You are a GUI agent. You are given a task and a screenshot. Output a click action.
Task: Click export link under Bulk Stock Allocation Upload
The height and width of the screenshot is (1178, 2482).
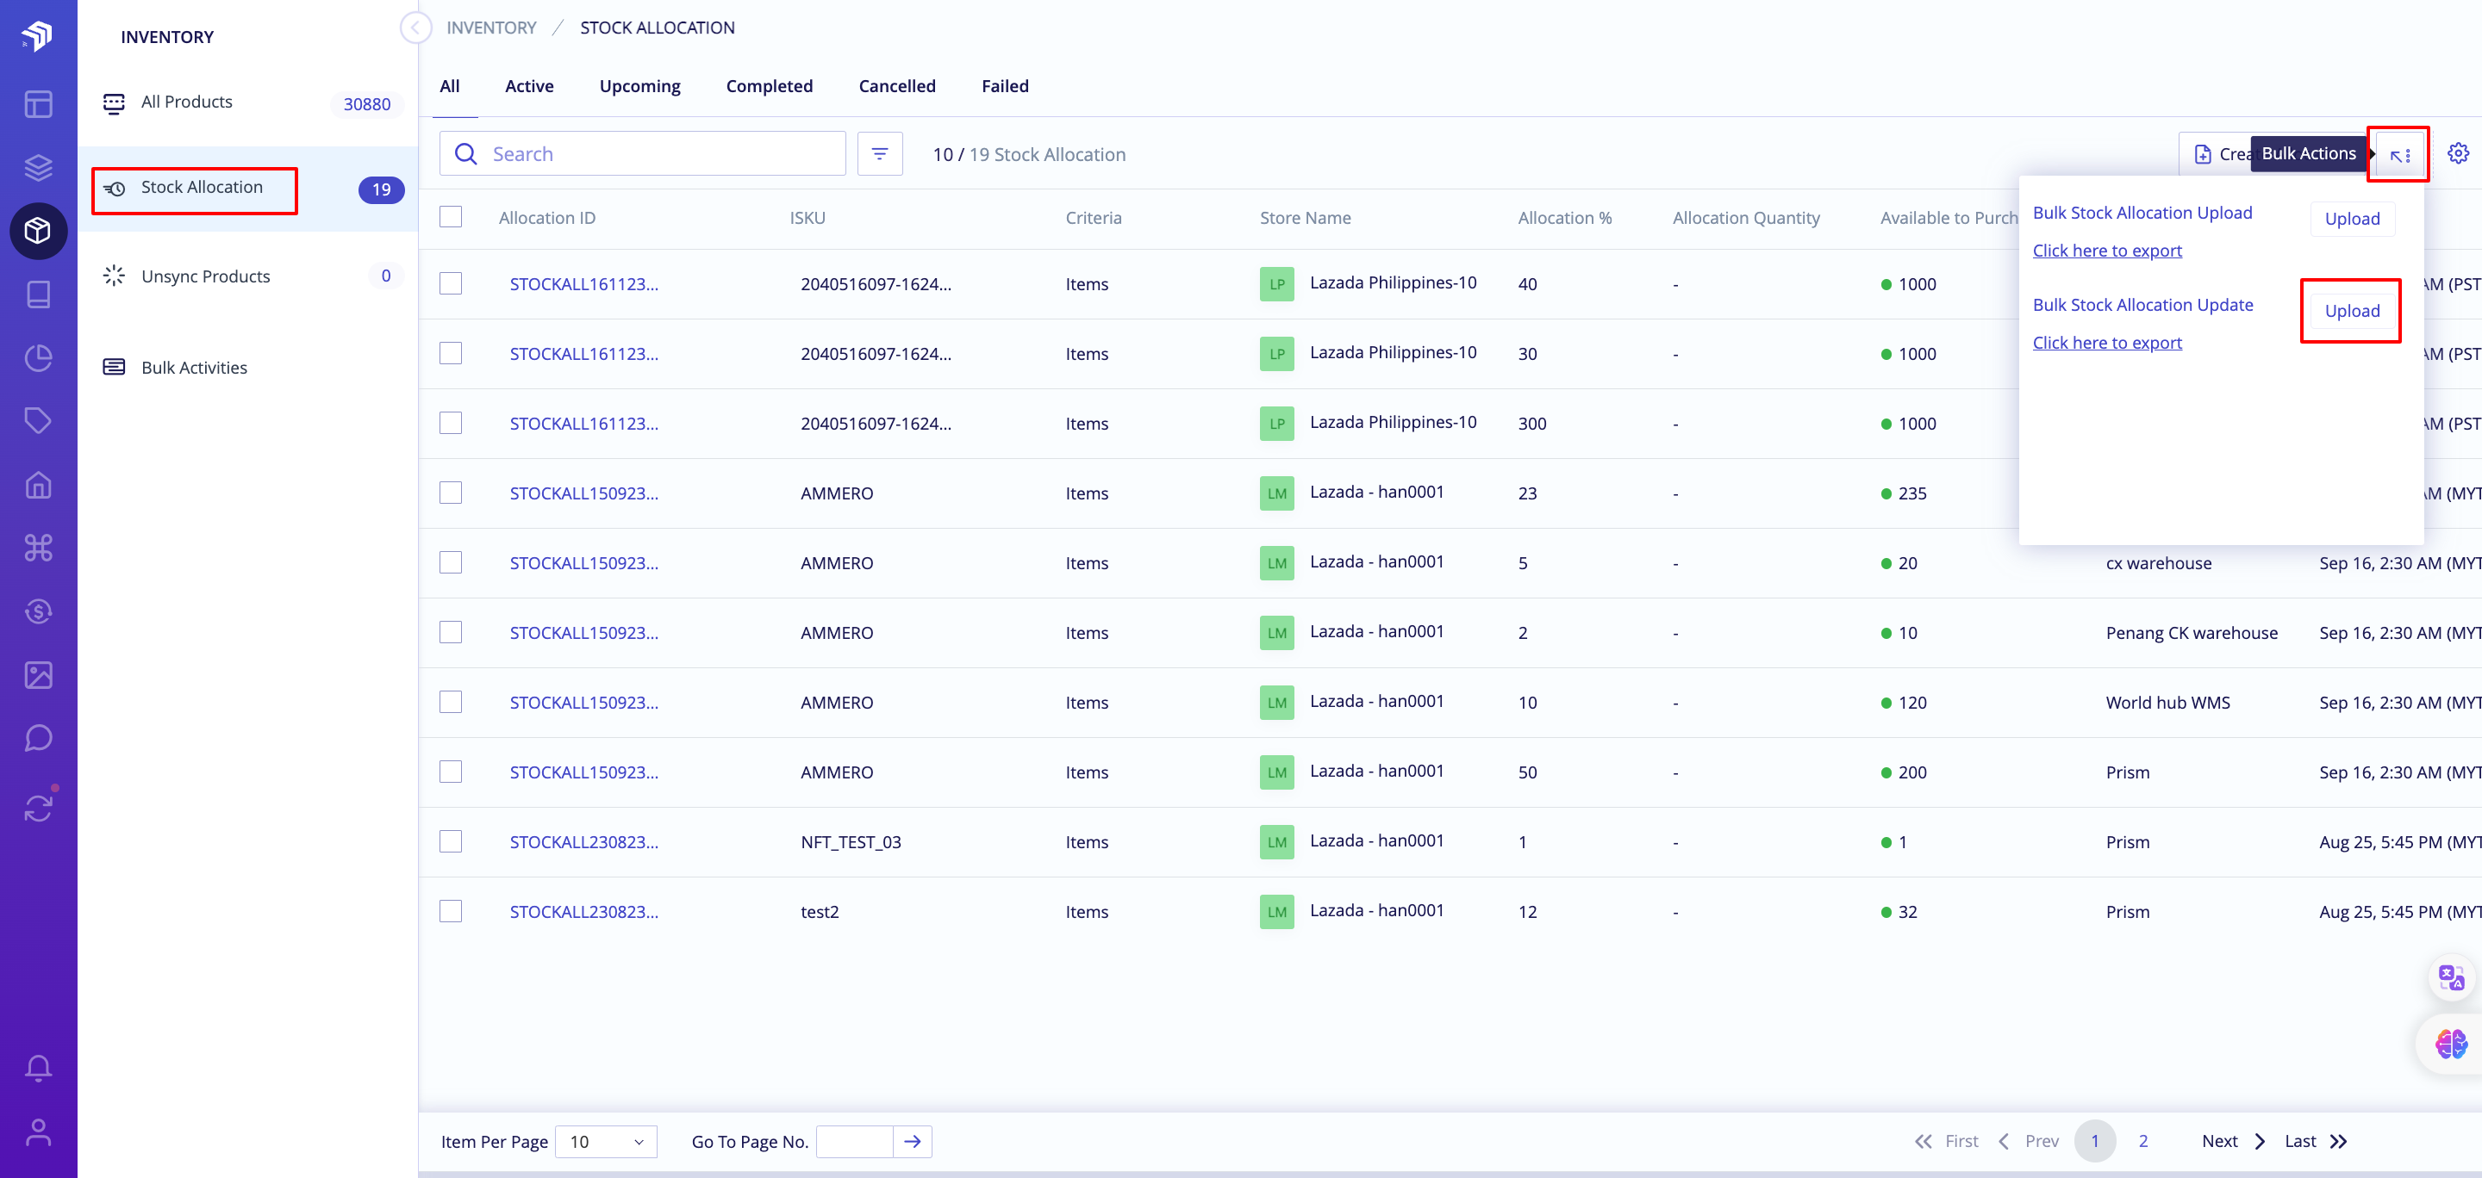point(2107,251)
